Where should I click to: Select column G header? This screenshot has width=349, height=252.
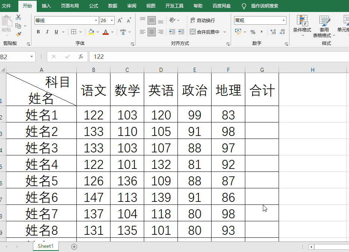coord(262,70)
